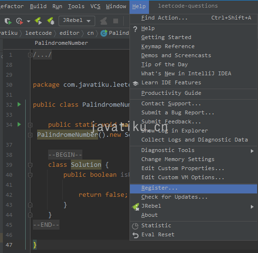This screenshot has height=253, width=258.
Task: Click editor breadcrumb segment
Action: point(69,33)
